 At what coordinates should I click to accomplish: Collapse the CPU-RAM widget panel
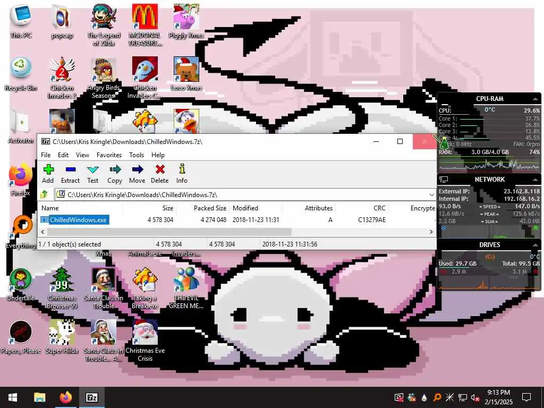[535, 99]
